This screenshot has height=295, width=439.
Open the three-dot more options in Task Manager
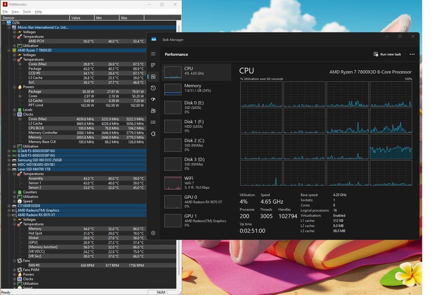pyautogui.click(x=412, y=54)
